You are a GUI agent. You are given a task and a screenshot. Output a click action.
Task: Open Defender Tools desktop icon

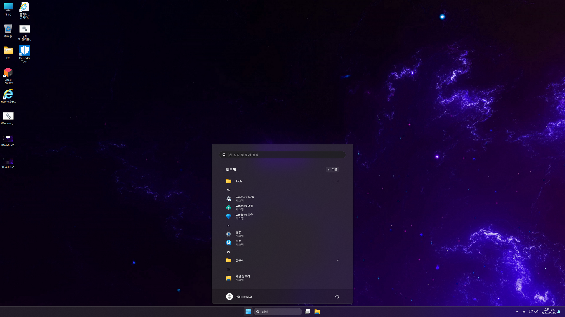(x=24, y=54)
